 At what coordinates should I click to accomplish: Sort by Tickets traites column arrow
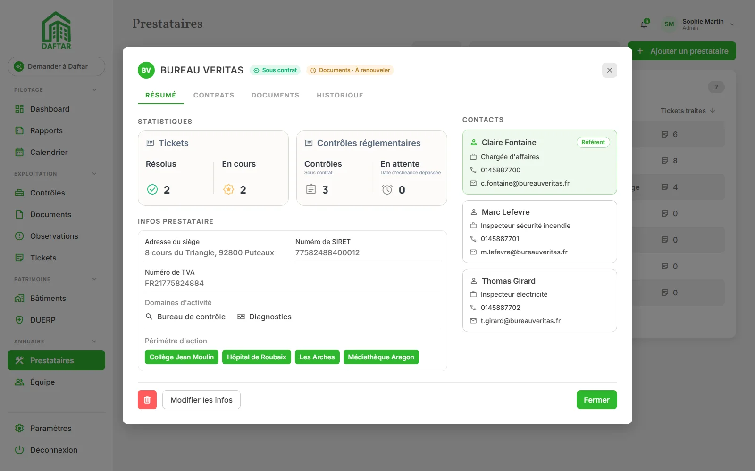click(x=713, y=111)
